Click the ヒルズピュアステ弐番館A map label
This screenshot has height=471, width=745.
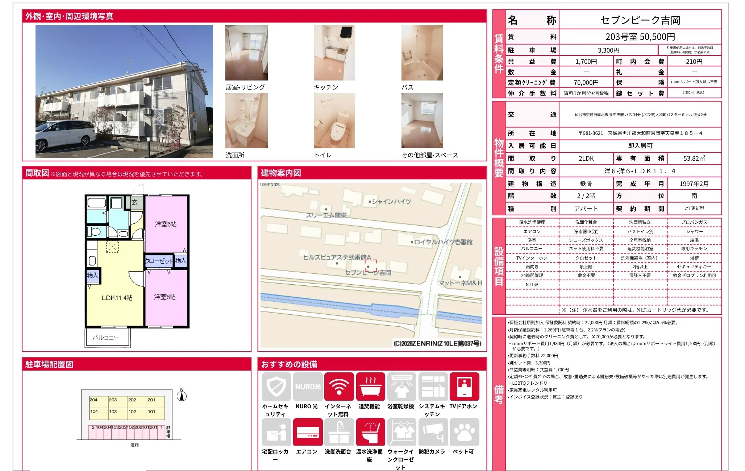point(337,257)
